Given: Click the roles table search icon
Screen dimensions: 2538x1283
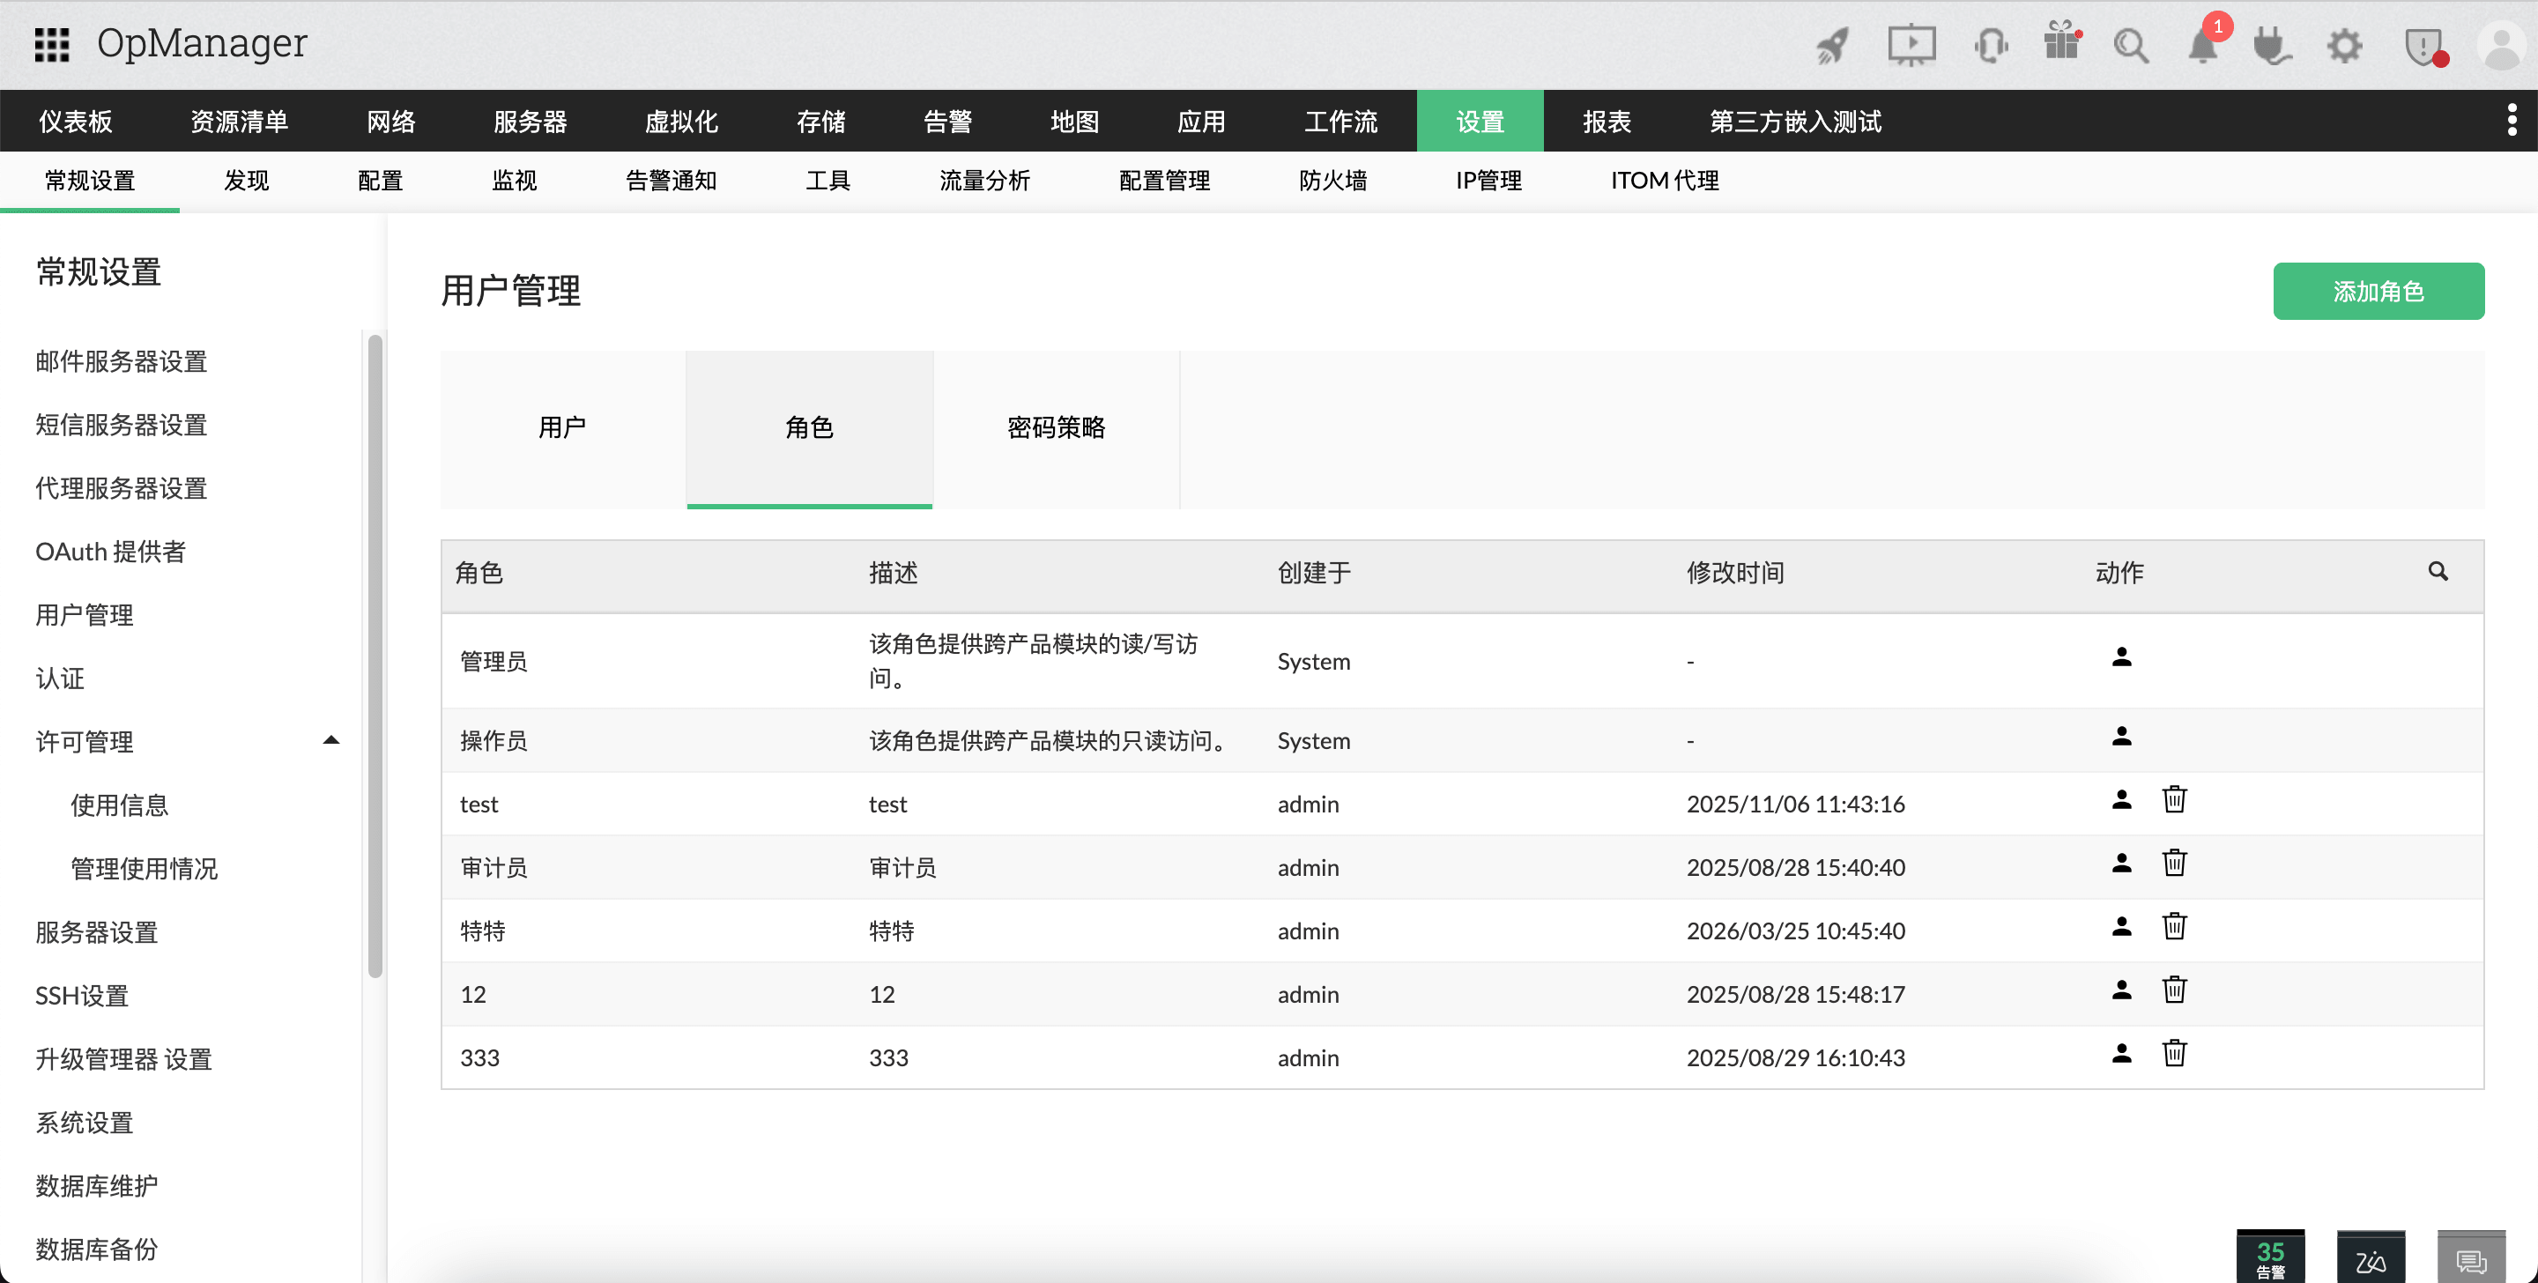Looking at the screenshot, I should [2439, 572].
